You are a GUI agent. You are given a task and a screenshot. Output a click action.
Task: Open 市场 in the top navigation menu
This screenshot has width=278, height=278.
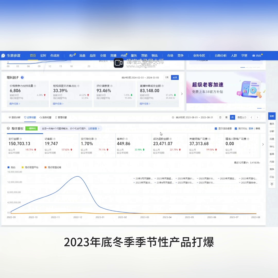(170, 55)
